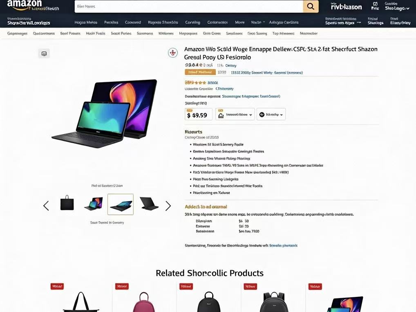Image resolution: width=416 pixels, height=312 pixels.
Task: Click the round red badge icon beside title
Action: (173, 53)
